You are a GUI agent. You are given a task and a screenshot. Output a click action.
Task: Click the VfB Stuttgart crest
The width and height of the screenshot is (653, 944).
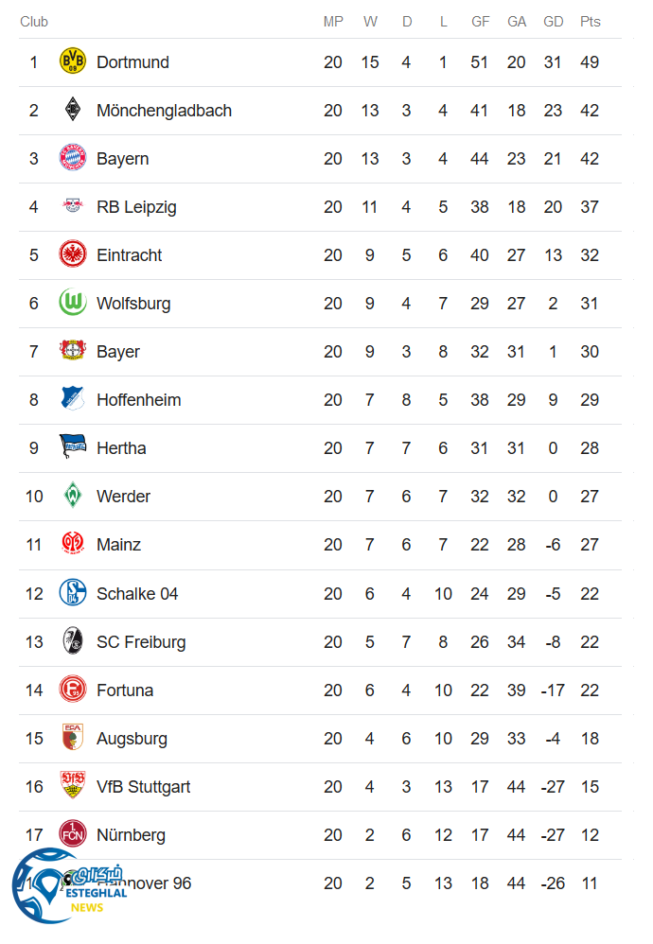[73, 787]
